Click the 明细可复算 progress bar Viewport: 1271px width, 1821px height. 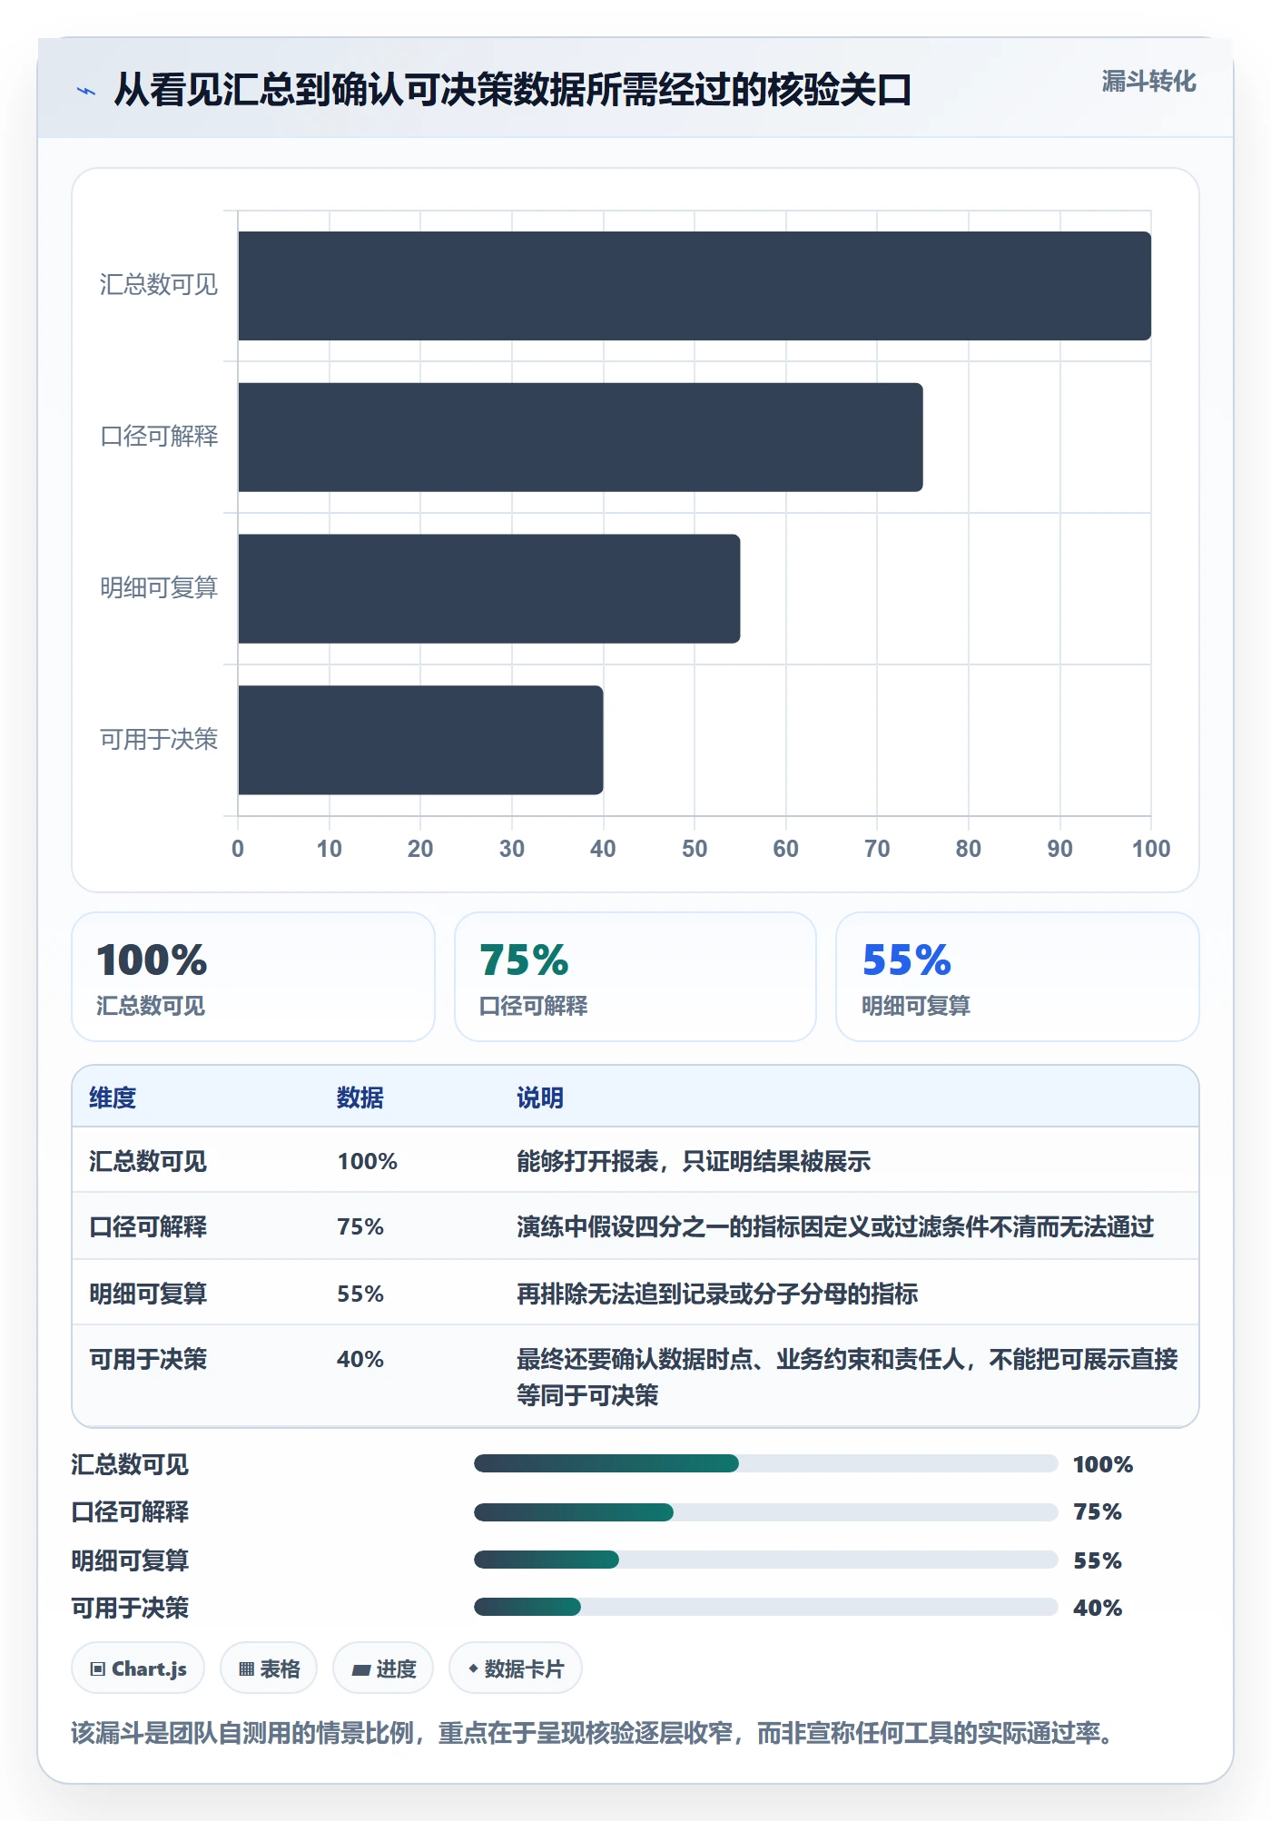pyautogui.click(x=765, y=1560)
